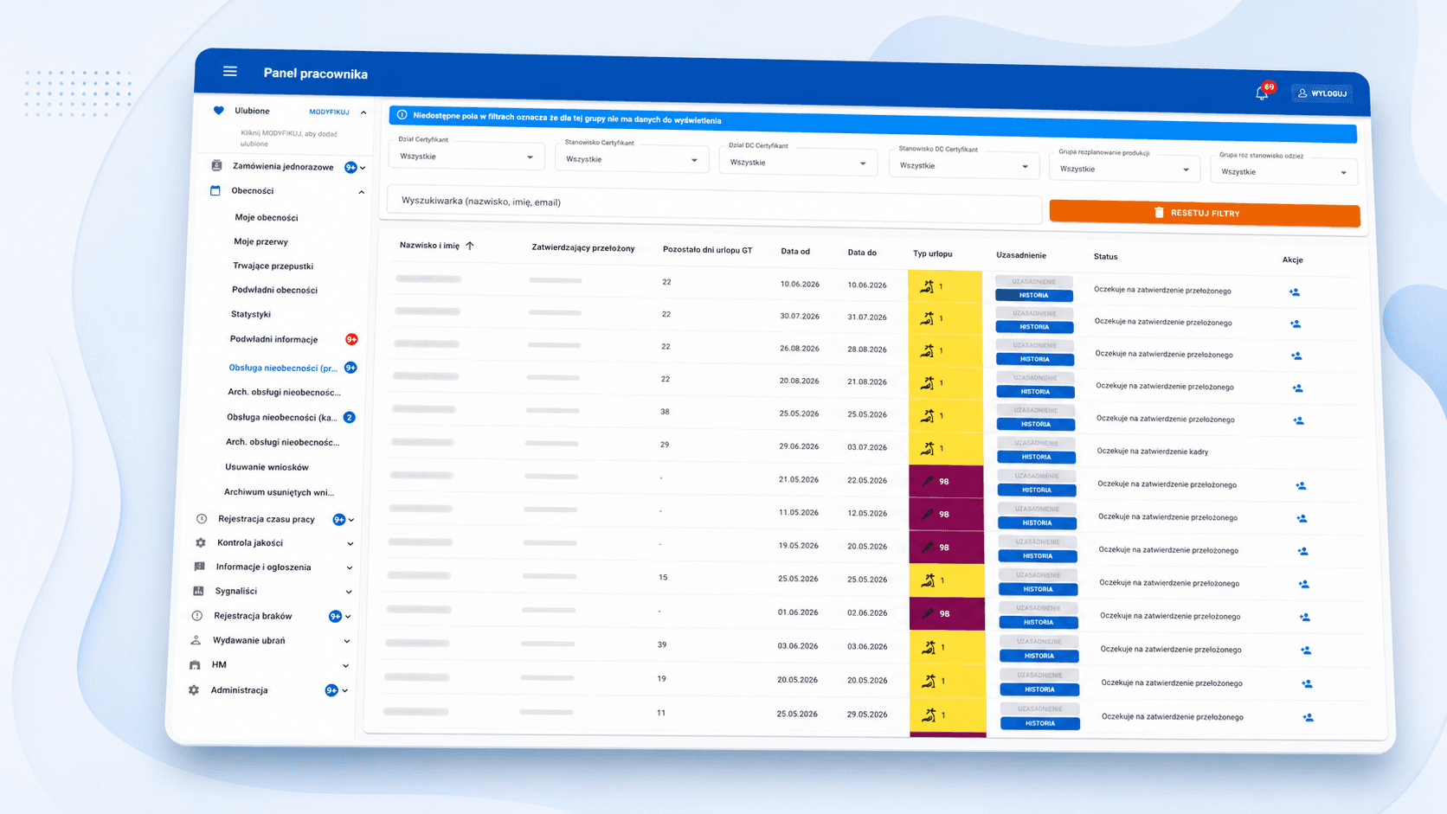The height and width of the screenshot is (814, 1447).
Task: Click the MODYFIKUJ link beside Ulubione
Action: point(330,112)
